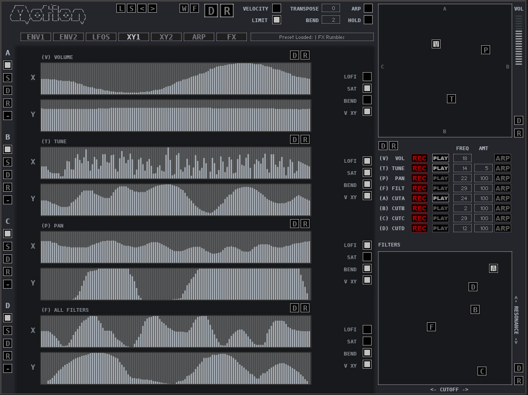Open the loaded preset name display
The height and width of the screenshot is (395, 528).
[x=312, y=37]
